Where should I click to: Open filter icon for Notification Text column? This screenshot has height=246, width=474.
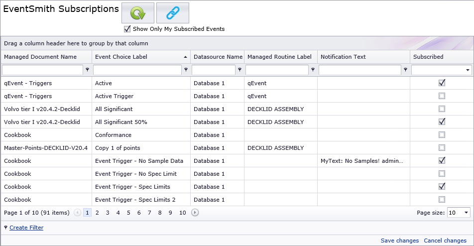pos(405,70)
